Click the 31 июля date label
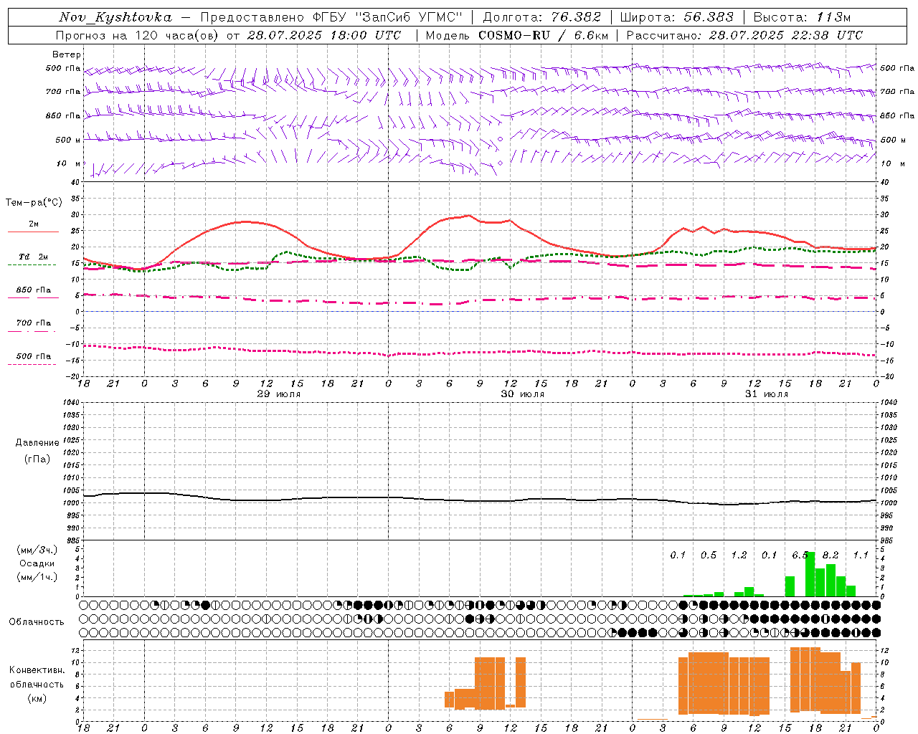This screenshot has height=734, width=918. pyautogui.click(x=766, y=394)
